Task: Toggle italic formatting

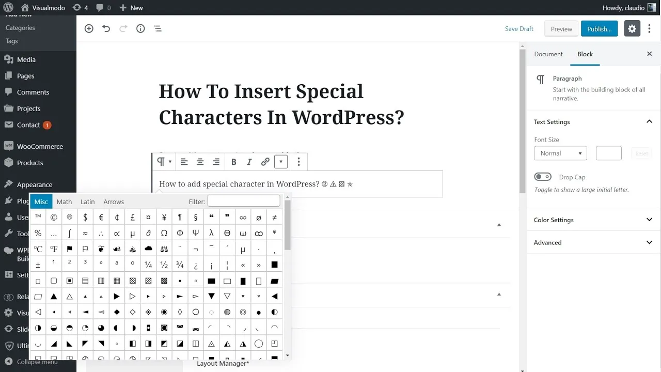Action: (249, 162)
